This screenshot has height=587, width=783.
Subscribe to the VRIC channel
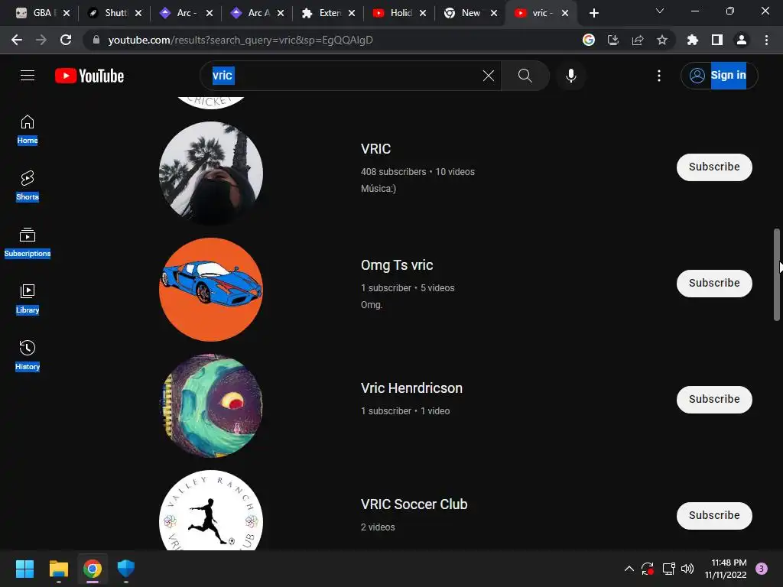coord(714,167)
